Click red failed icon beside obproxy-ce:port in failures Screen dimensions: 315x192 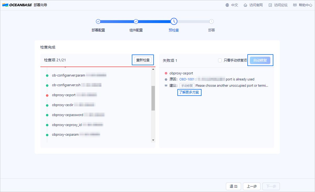166,73
